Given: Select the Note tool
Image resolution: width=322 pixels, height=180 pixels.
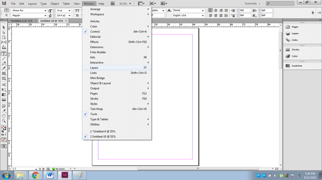Looking at the screenshot, I should [x=4, y=106].
